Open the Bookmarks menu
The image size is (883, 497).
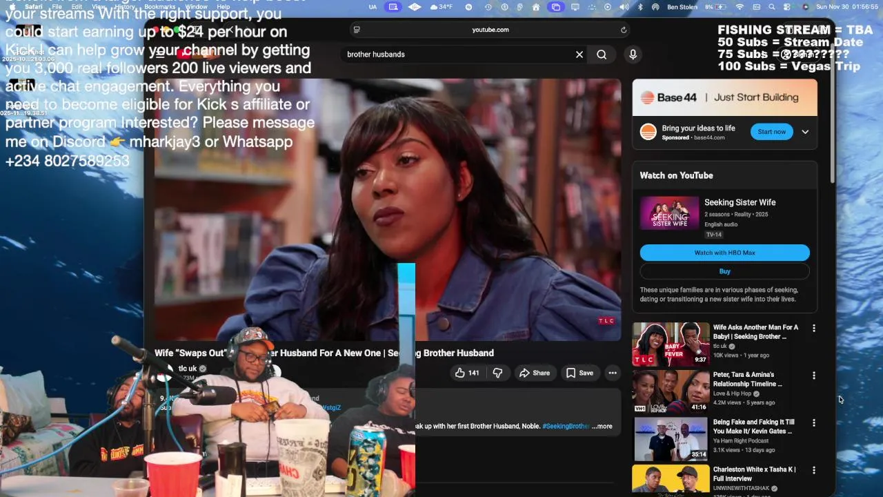[x=159, y=7]
